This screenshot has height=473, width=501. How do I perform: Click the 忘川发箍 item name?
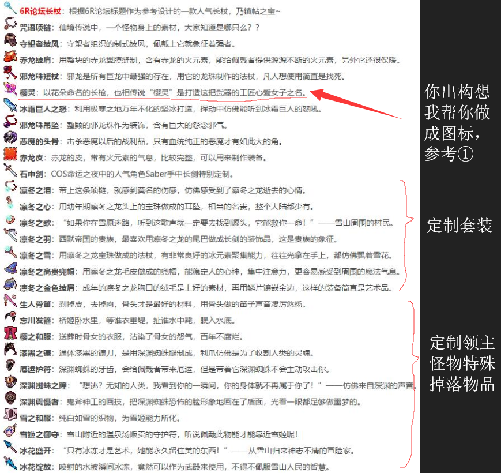(36, 321)
